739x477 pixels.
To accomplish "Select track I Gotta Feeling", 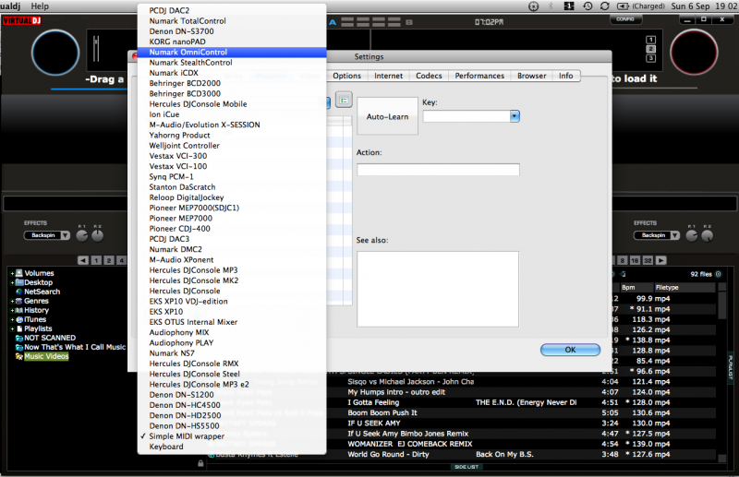I will click(x=373, y=402).
